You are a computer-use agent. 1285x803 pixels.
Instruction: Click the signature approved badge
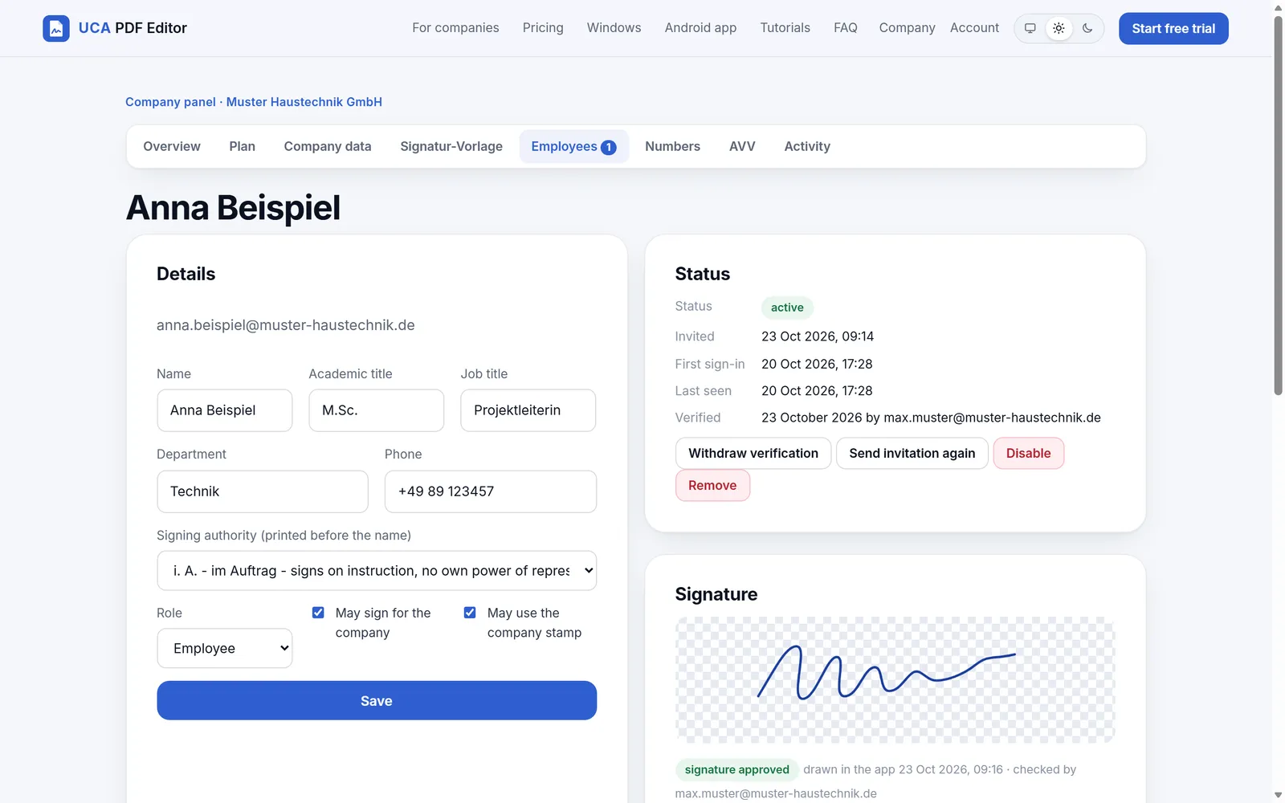tap(736, 769)
